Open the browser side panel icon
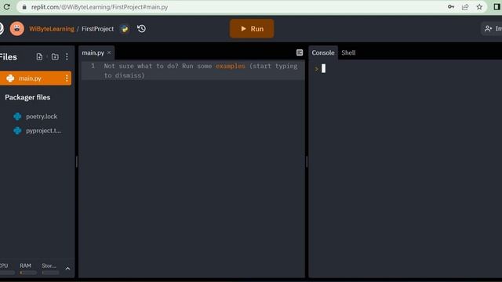Screen dimensions: 502x282 (x=497, y=7)
